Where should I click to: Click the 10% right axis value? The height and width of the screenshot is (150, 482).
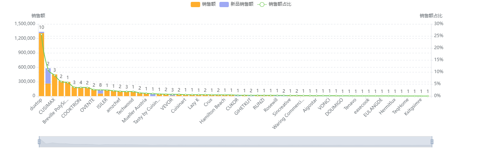tap(439, 72)
